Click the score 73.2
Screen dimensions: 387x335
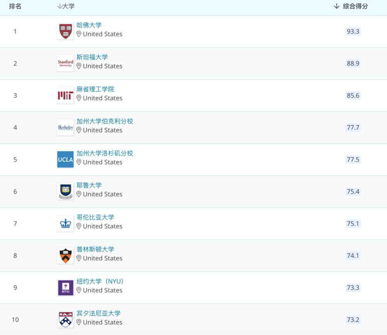(353, 320)
